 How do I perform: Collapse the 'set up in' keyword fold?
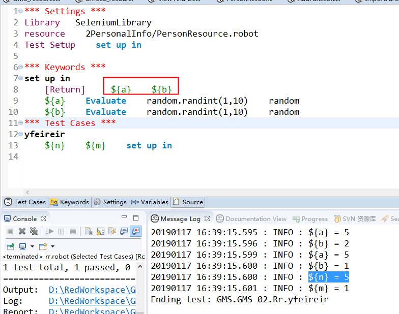point(20,78)
